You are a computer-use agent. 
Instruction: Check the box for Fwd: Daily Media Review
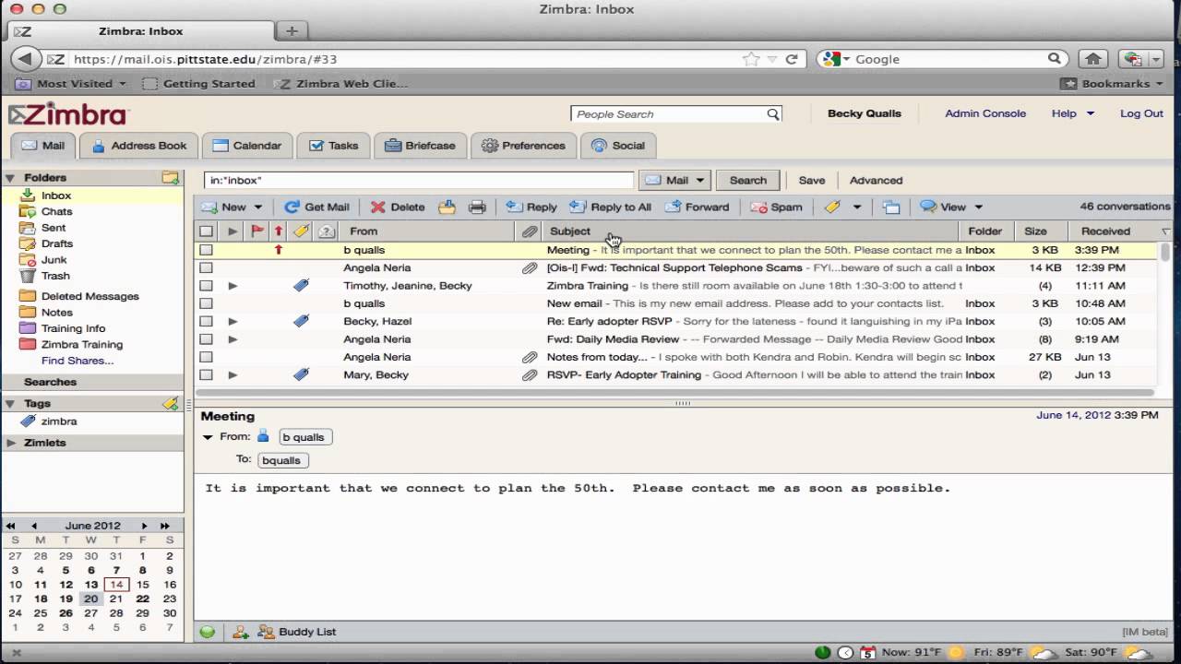tap(206, 339)
